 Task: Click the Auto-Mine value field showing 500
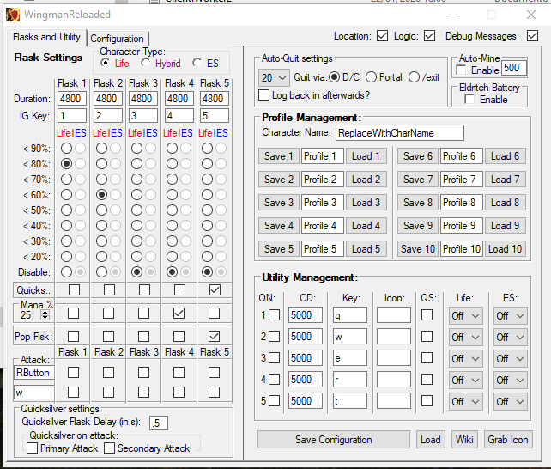pyautogui.click(x=514, y=68)
